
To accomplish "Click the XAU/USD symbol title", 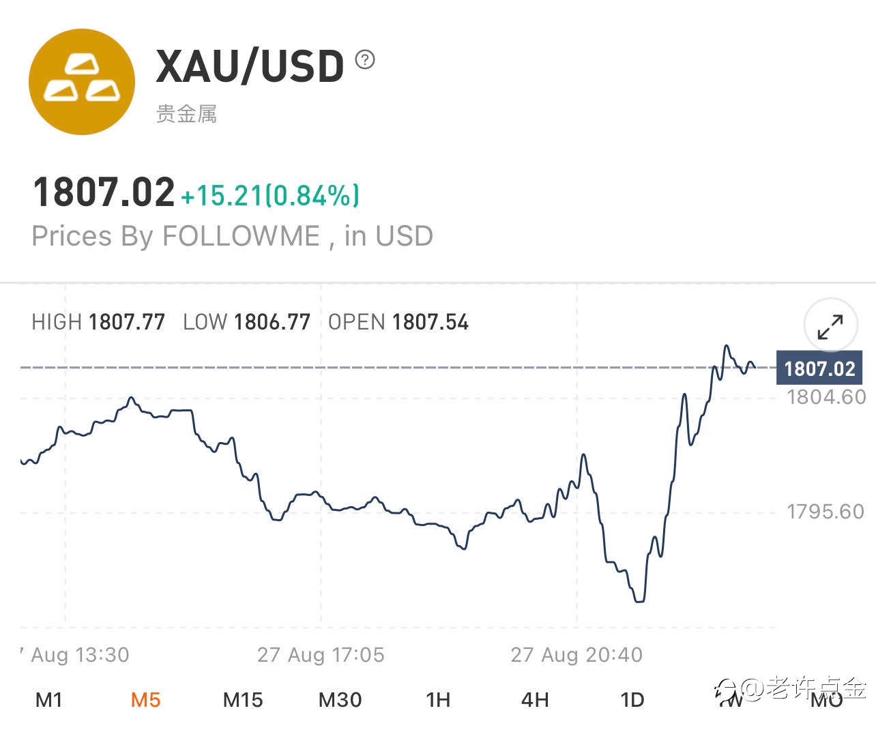I will [250, 67].
